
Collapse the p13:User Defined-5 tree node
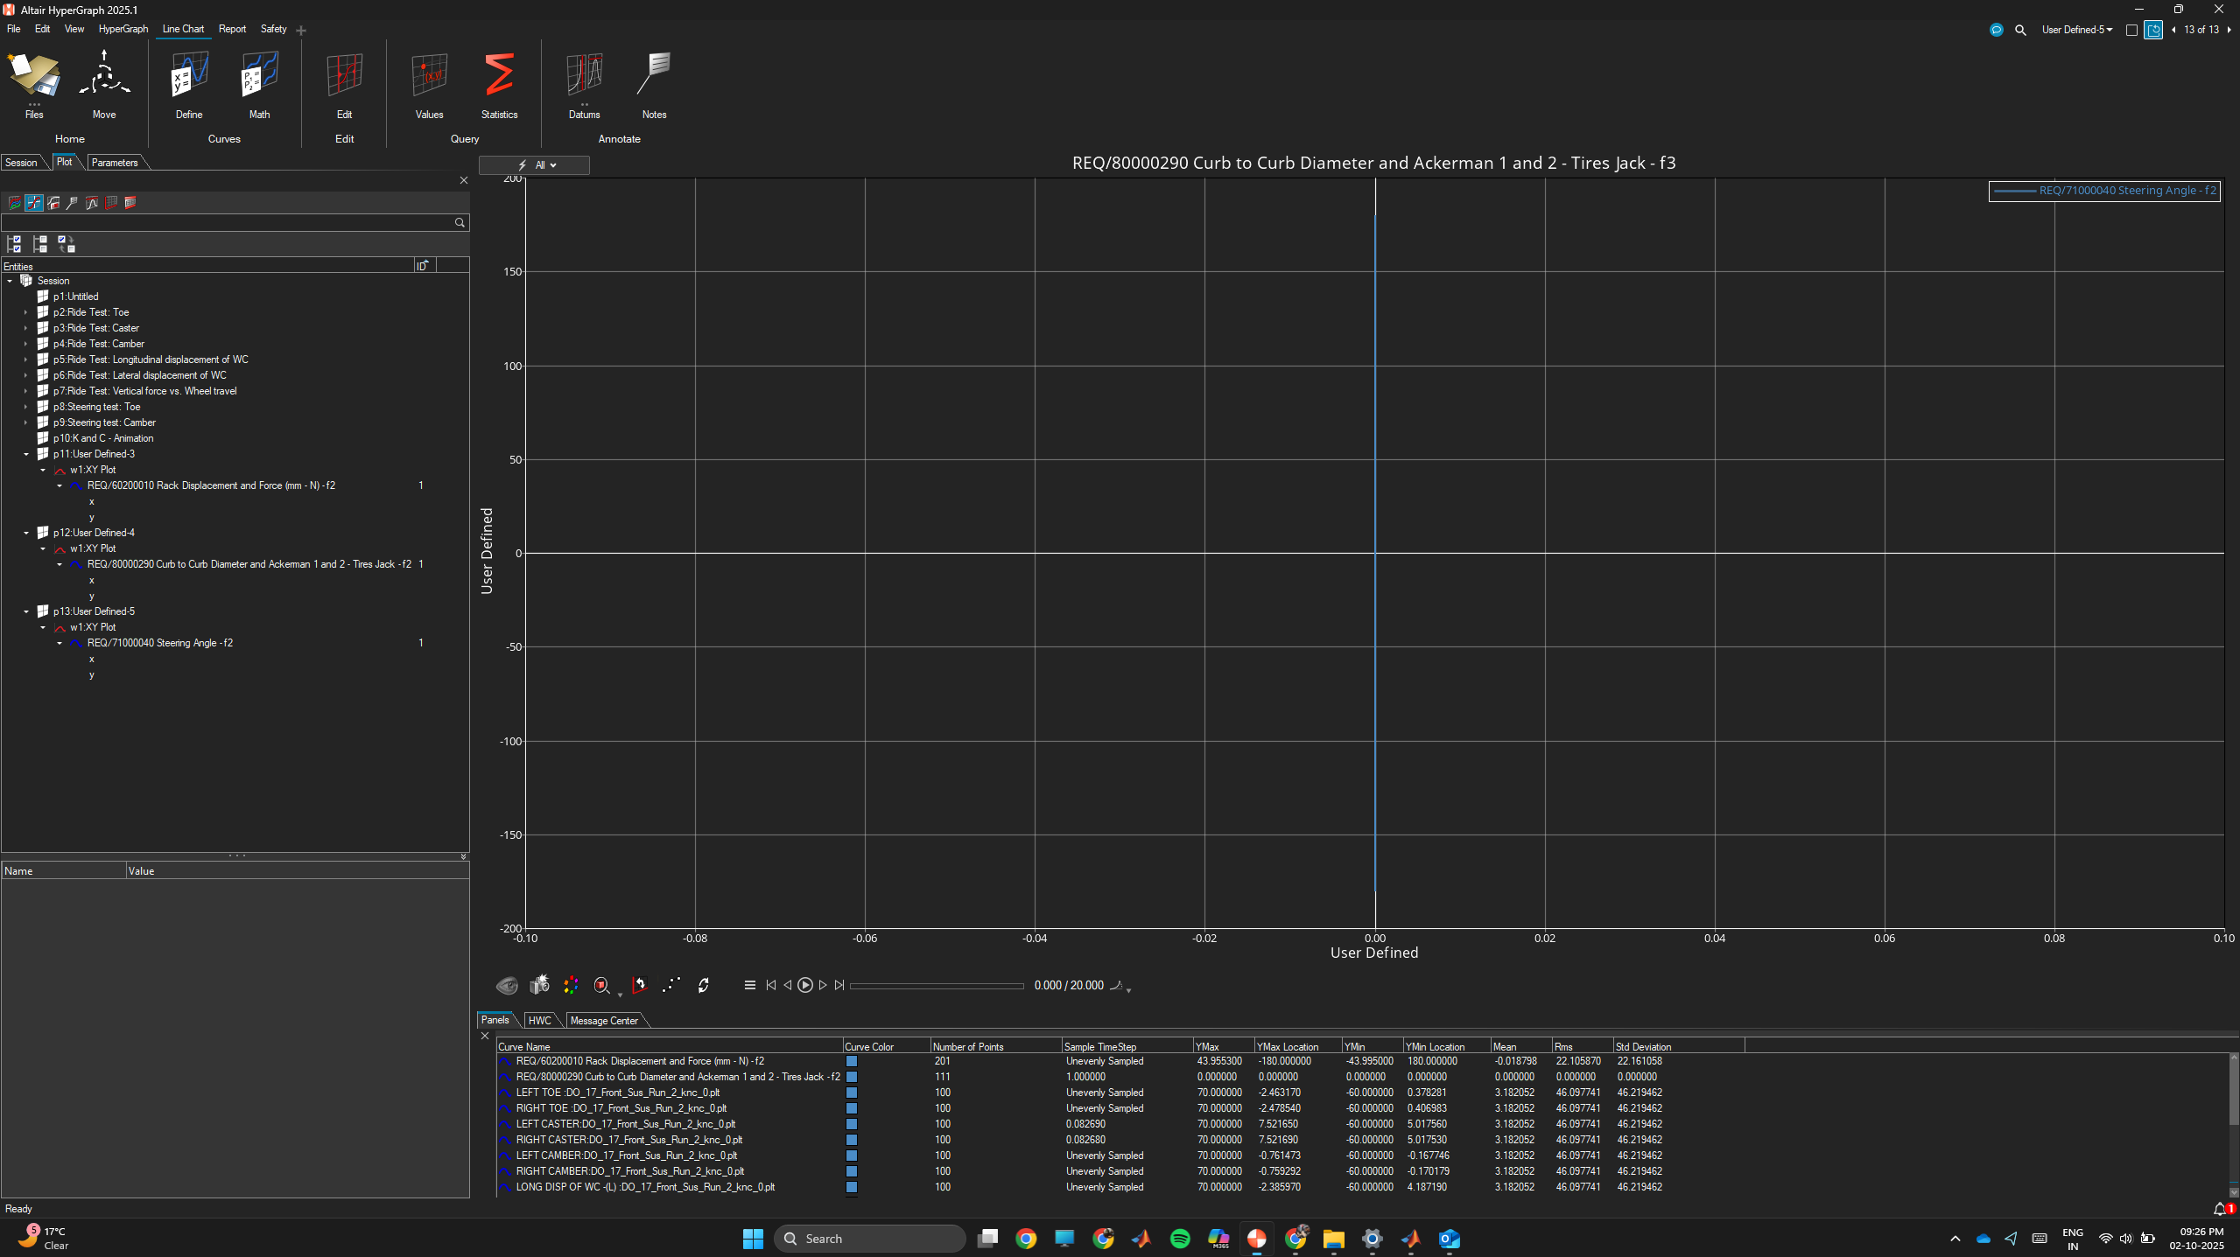click(26, 611)
